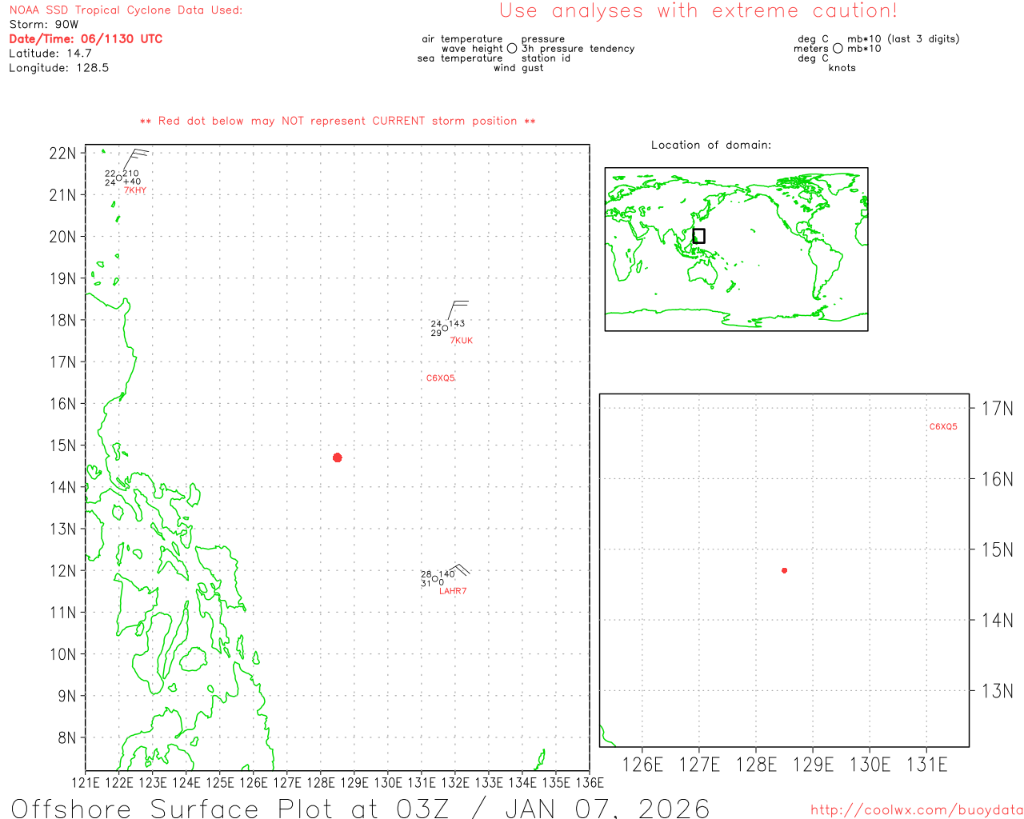Click the world map domain thumbnail

(736, 249)
